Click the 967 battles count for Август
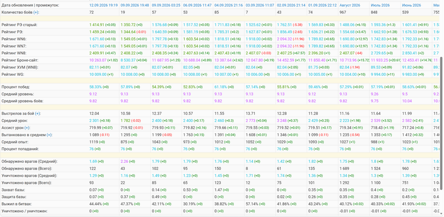 342,12
